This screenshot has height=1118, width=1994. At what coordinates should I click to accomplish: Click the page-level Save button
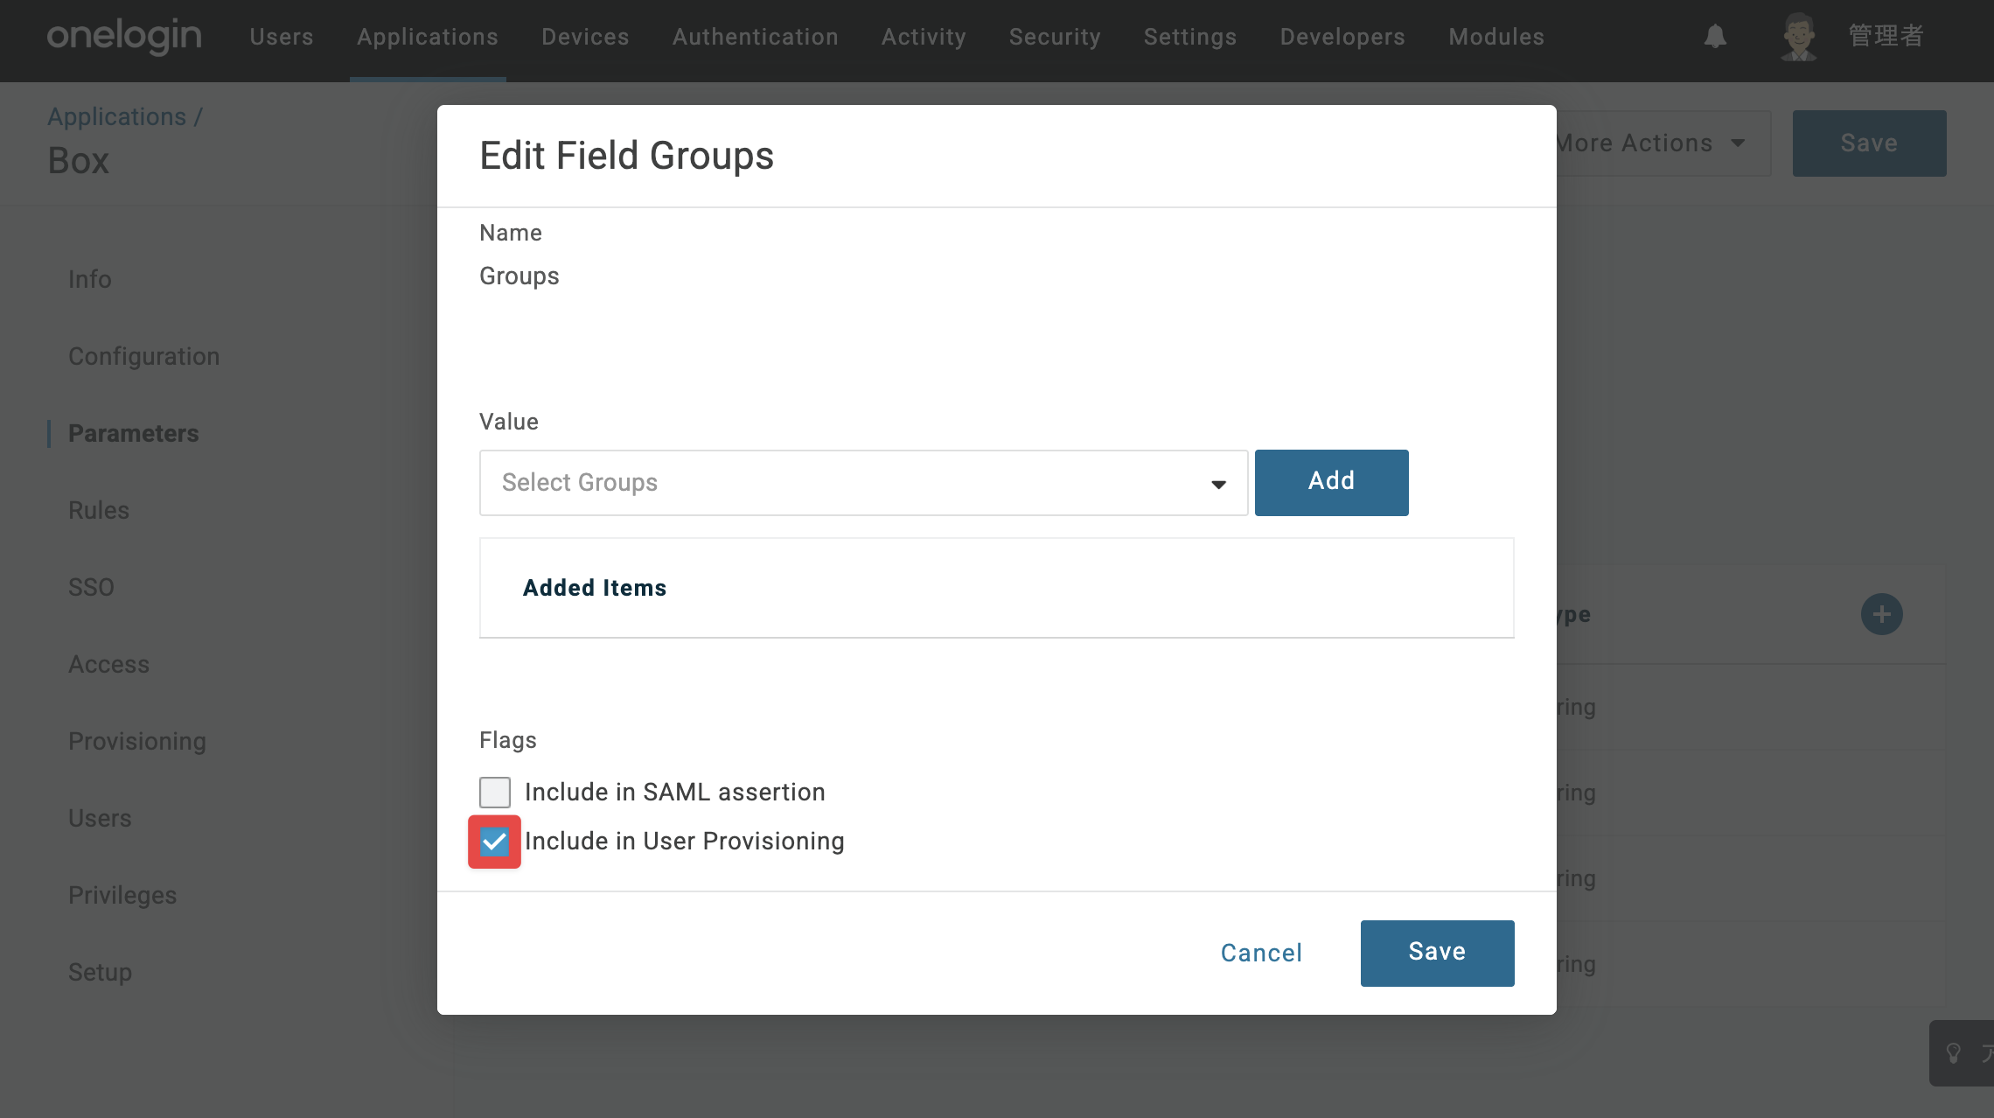1869,143
